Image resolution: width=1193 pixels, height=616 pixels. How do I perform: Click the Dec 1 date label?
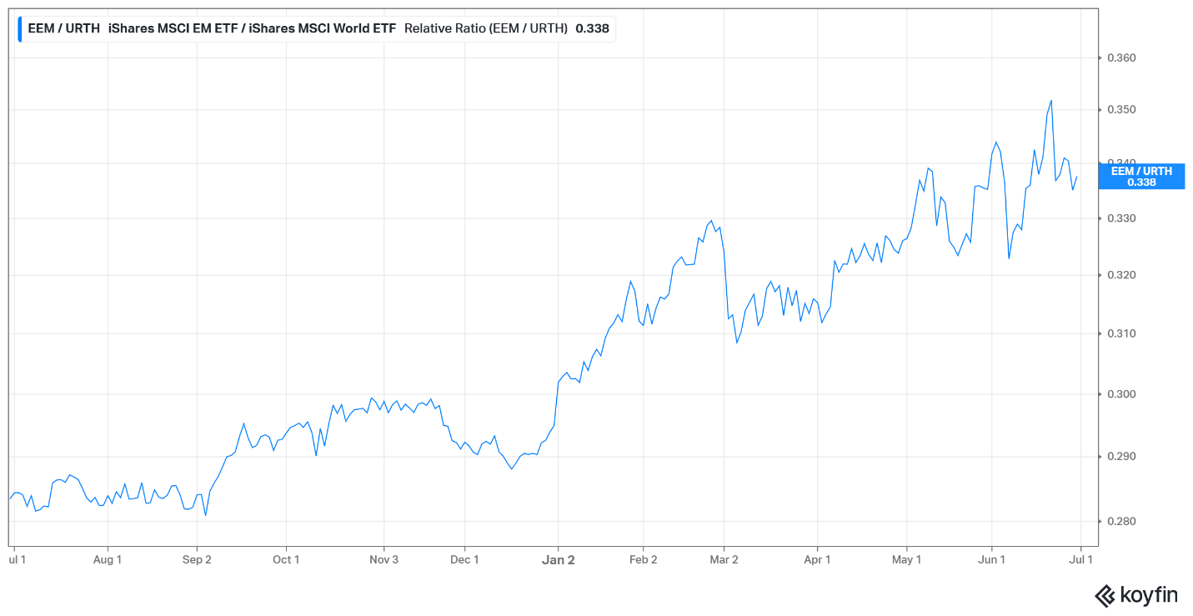coord(464,559)
